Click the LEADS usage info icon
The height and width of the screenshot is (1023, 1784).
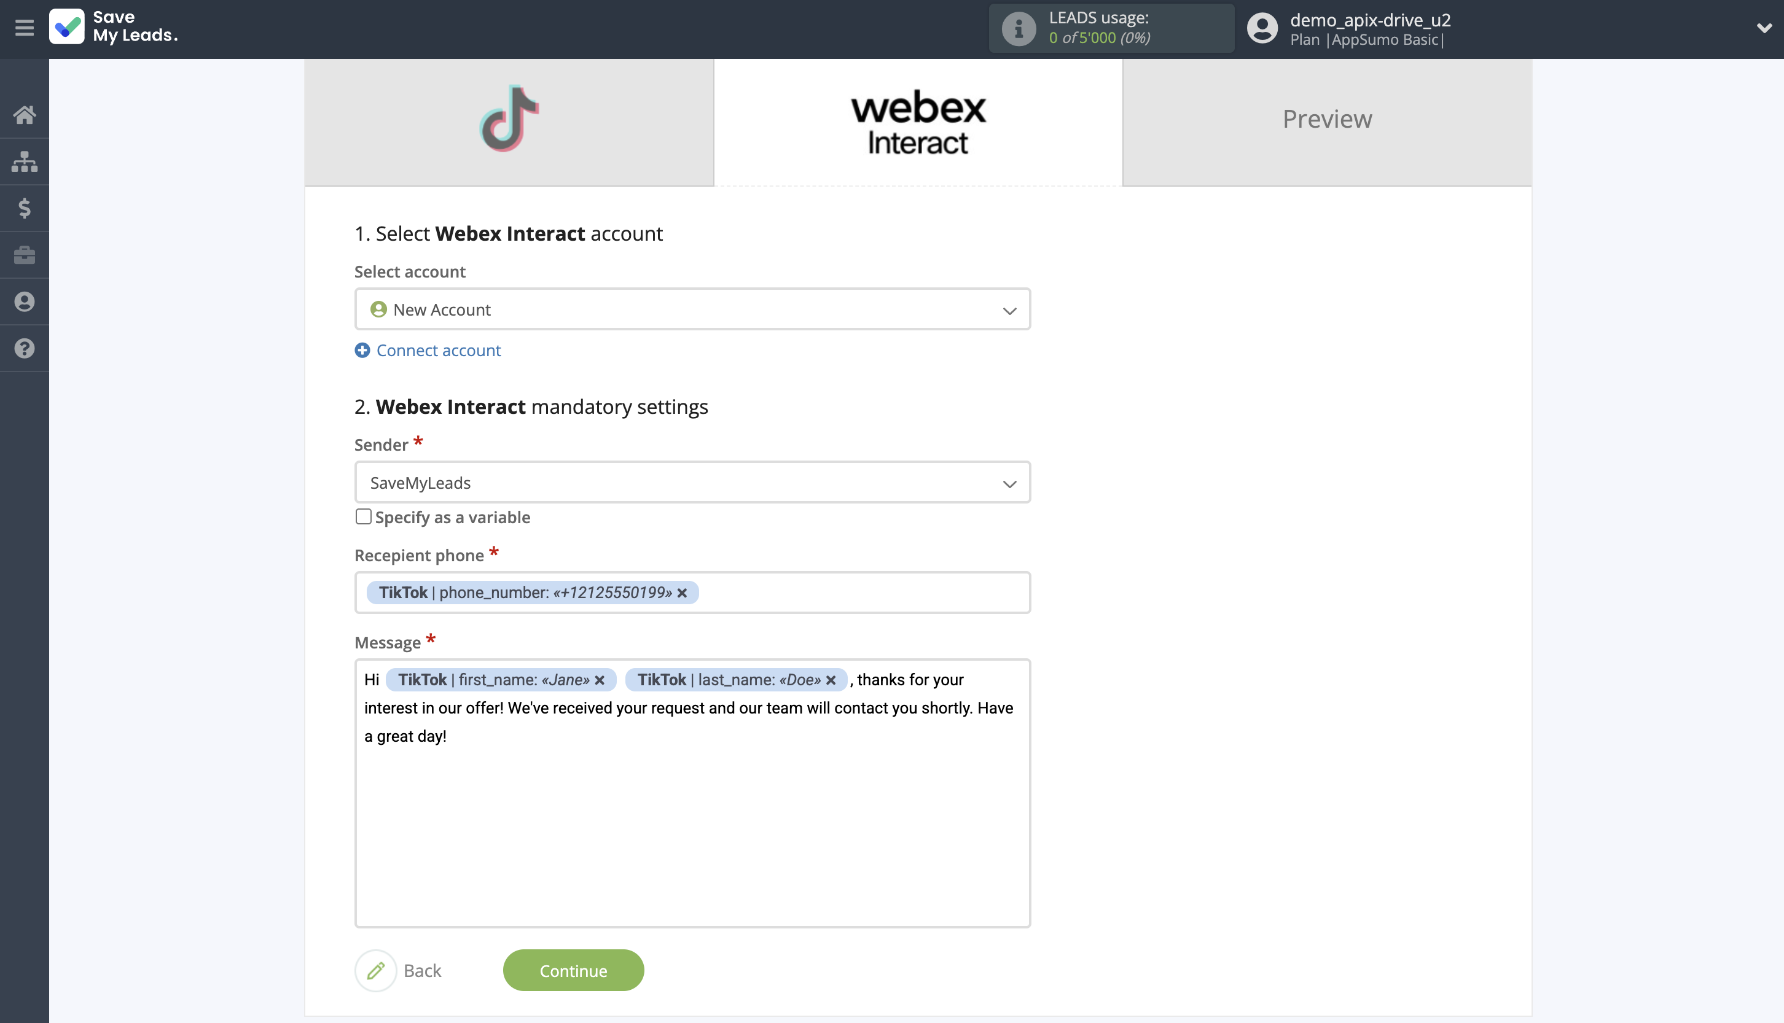coord(1019,29)
